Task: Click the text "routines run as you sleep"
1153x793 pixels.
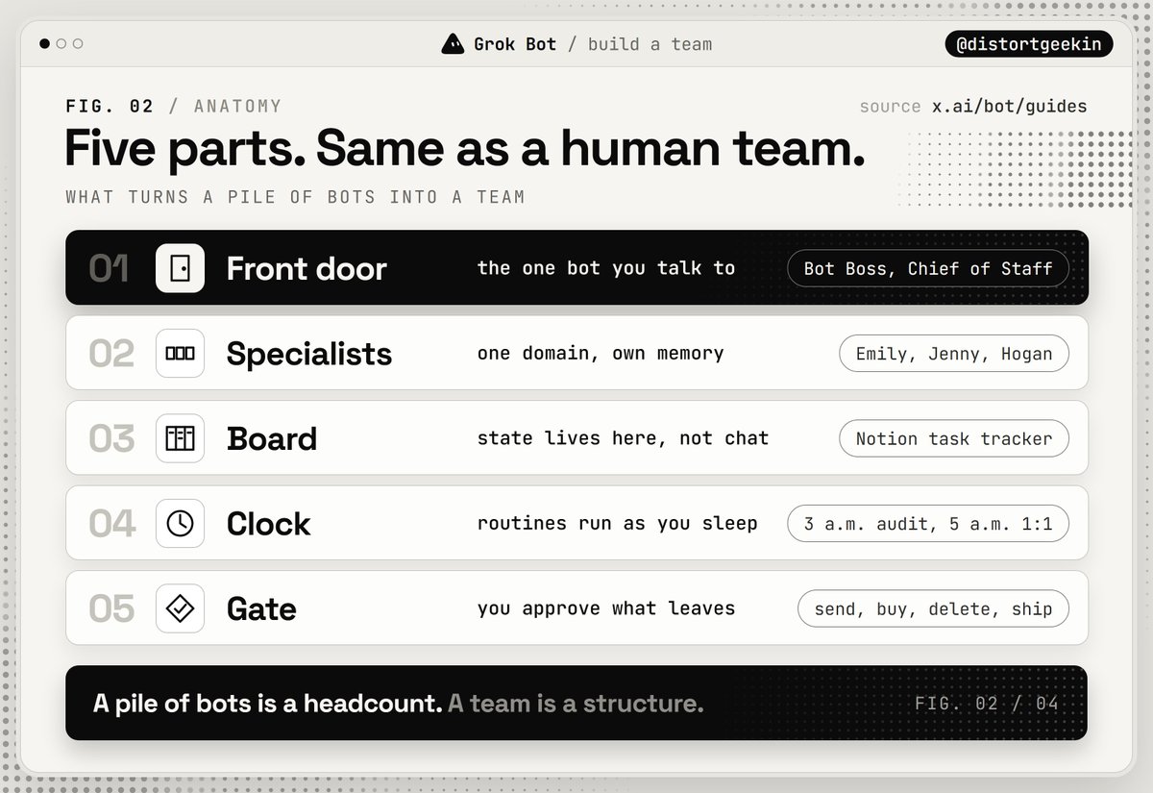Action: [x=618, y=523]
